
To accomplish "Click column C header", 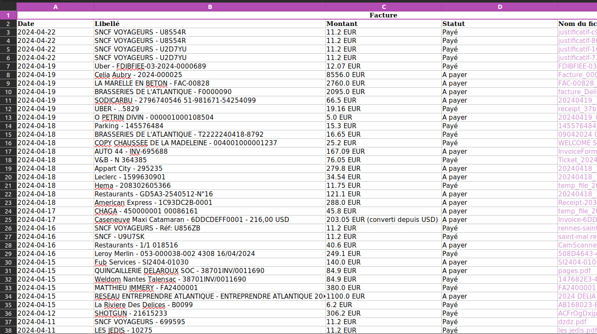I will (x=384, y=7).
